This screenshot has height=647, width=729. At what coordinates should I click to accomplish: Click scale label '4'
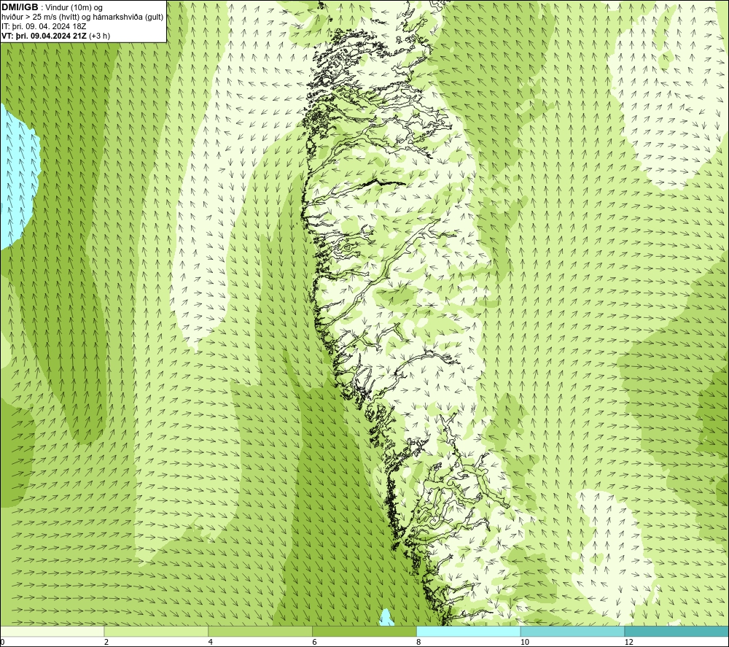(211, 642)
